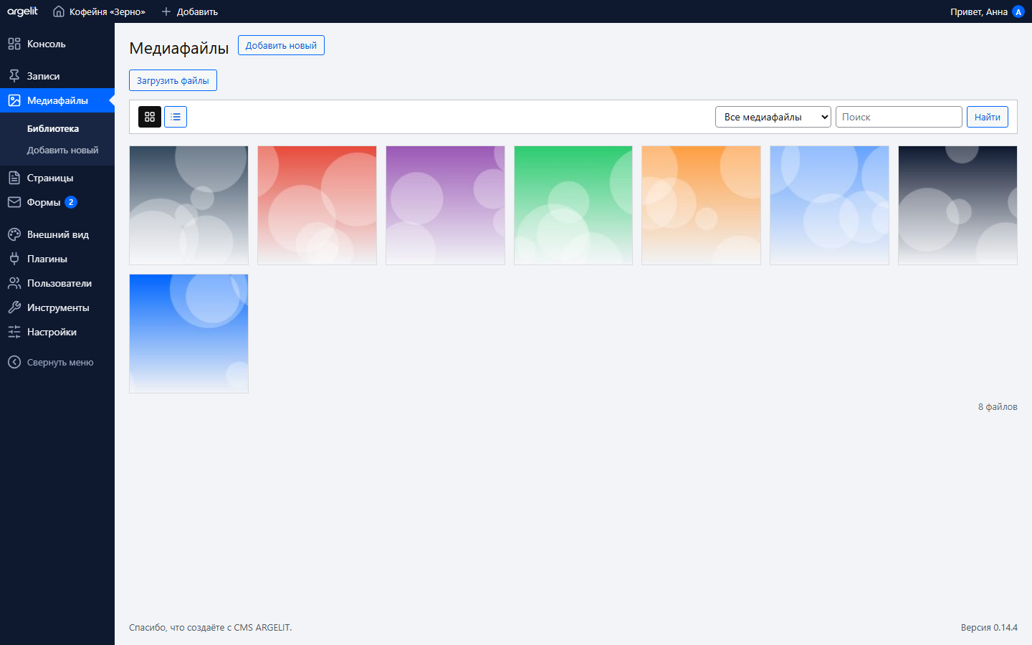Open the Записи menu label
Viewport: 1032px width, 645px height.
tap(44, 76)
